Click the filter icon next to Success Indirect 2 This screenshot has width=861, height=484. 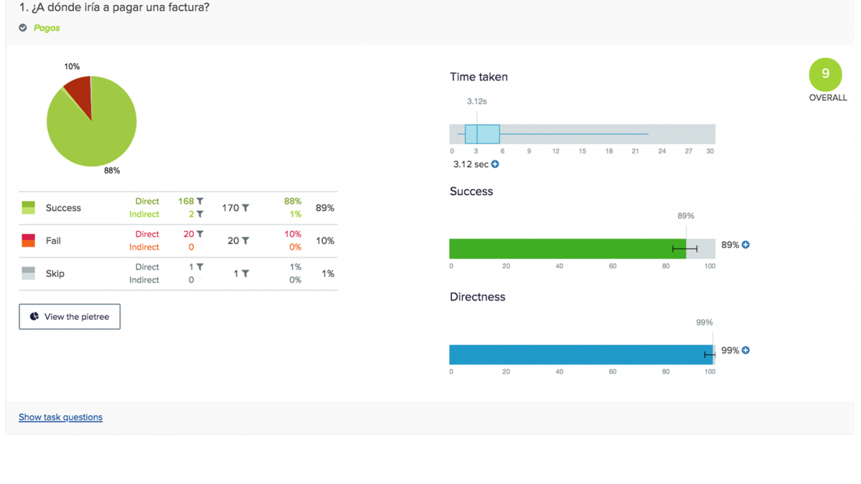[200, 214]
